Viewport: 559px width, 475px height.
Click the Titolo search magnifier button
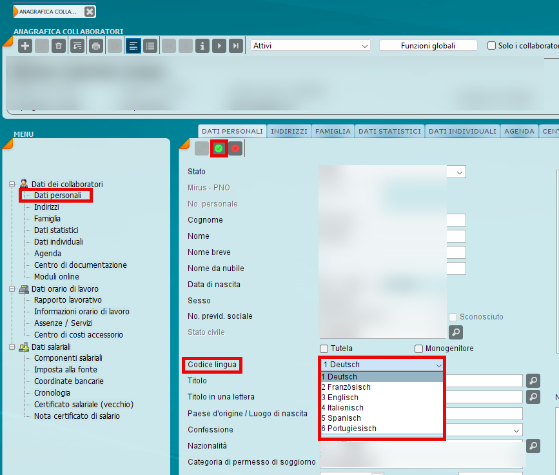(x=533, y=381)
